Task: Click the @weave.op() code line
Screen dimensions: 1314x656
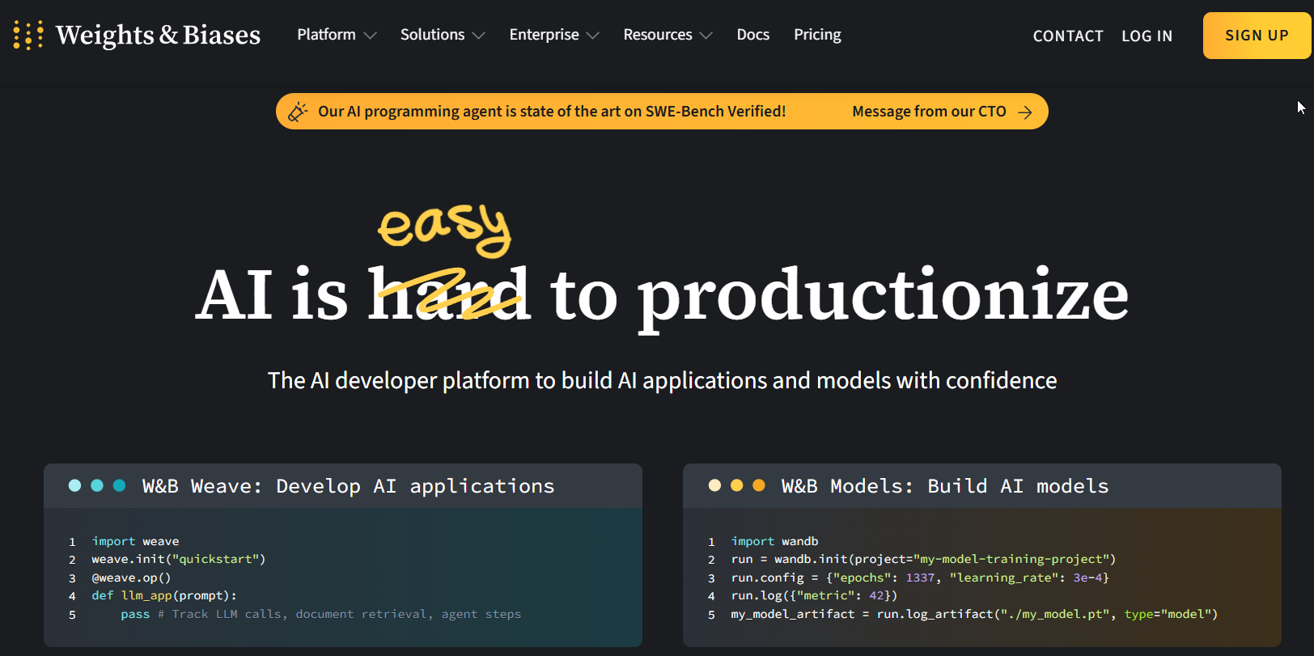Action: 131,578
